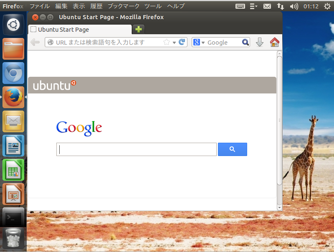Viewport: 334px width, 252px height.
Task: Click the ubuntu logo in page header
Action: click(54, 85)
